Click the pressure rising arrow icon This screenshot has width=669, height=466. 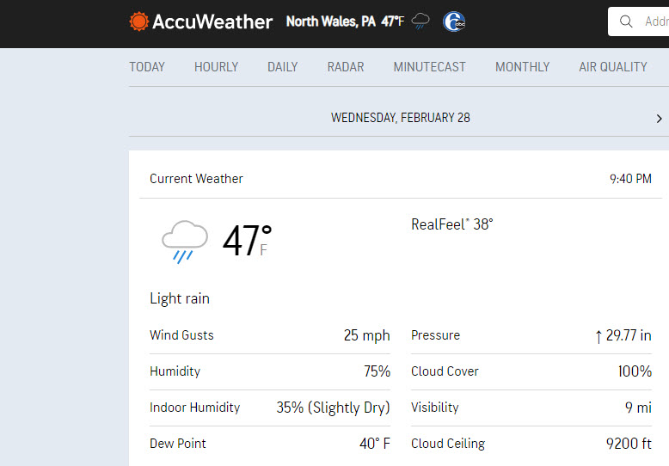point(598,336)
